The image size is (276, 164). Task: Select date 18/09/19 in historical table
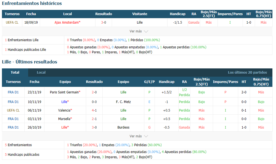(x=31, y=23)
